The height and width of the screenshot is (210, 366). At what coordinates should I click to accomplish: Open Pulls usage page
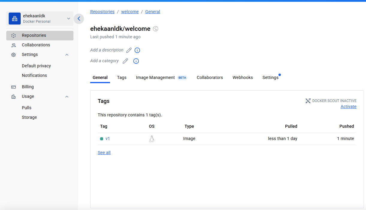(27, 108)
